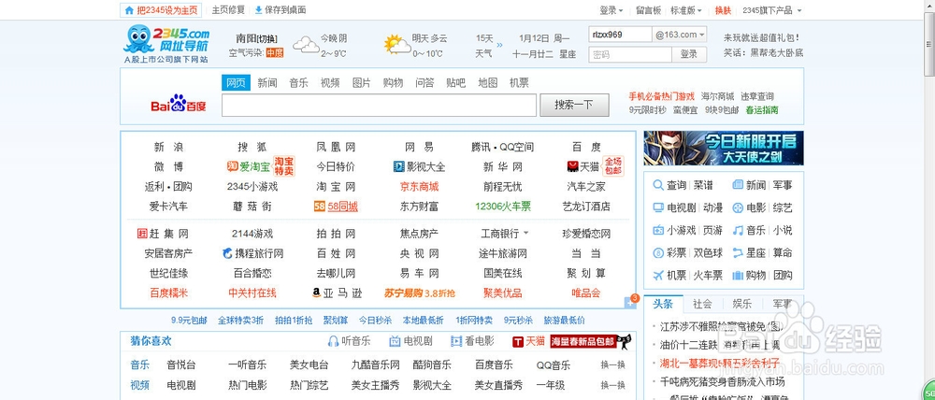Image resolution: width=935 pixels, height=400 pixels.
Task: Select the 网页 search tab
Action: click(x=236, y=83)
